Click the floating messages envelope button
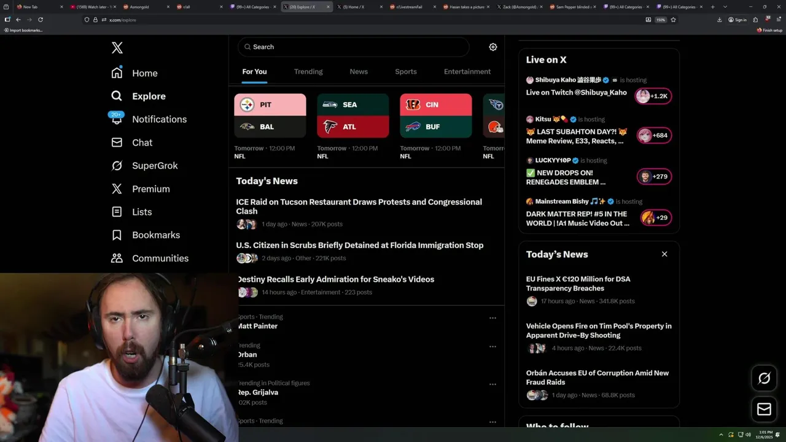786x442 pixels. pos(764,409)
